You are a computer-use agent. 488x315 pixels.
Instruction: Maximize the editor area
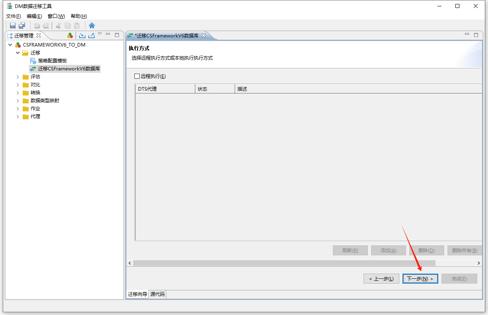pyautogui.click(x=476, y=35)
